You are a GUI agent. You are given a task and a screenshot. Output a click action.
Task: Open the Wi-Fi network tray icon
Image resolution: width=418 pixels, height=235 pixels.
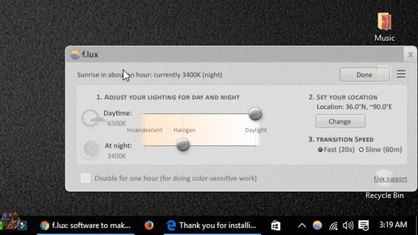pyautogui.click(x=333, y=226)
